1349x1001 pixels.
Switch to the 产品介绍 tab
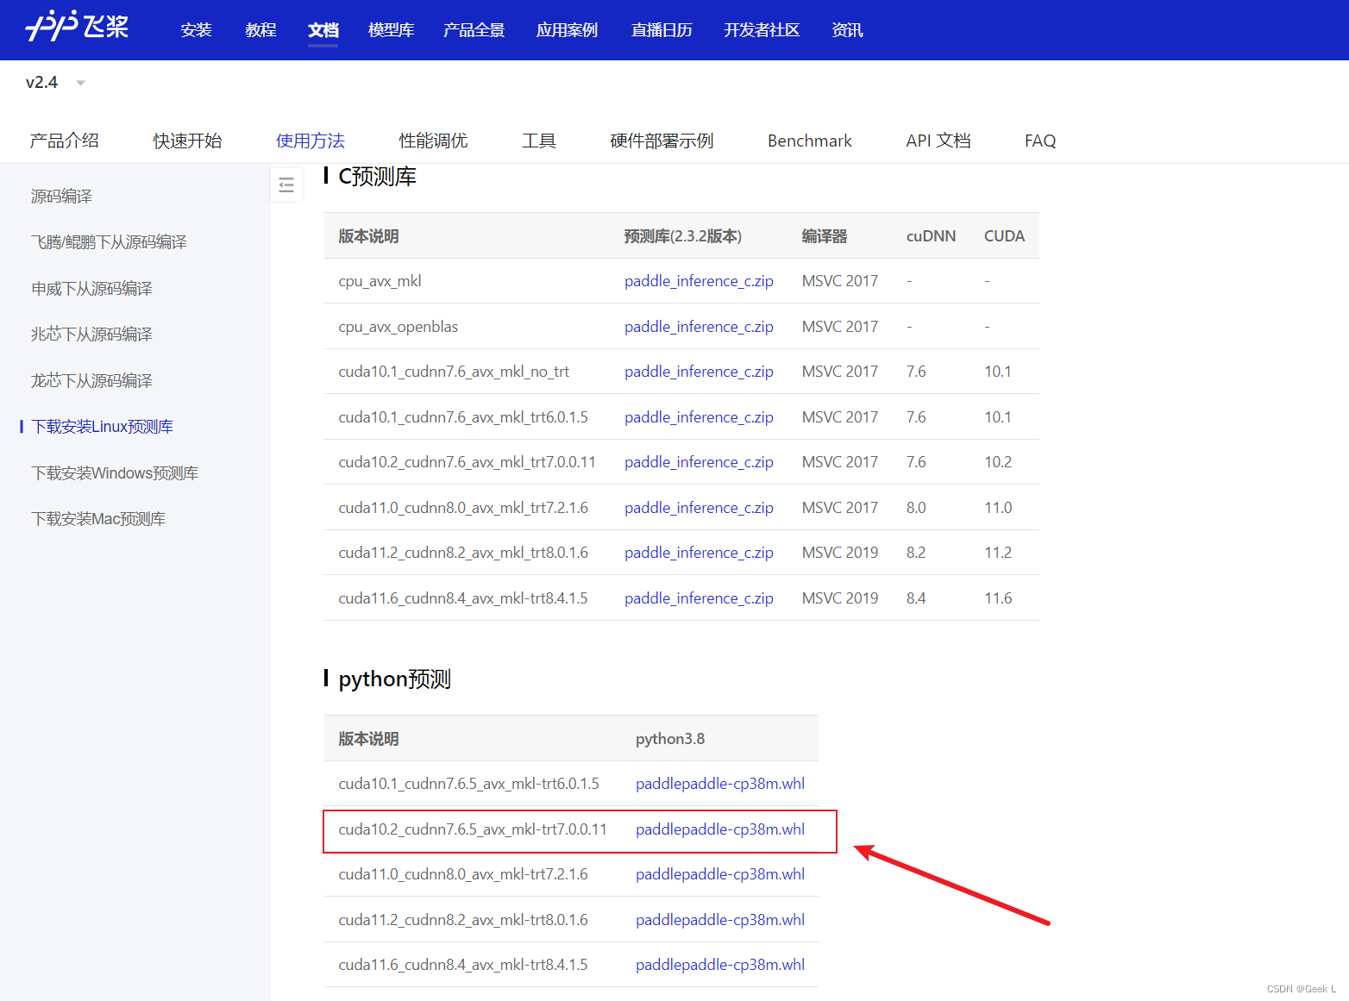coord(64,141)
